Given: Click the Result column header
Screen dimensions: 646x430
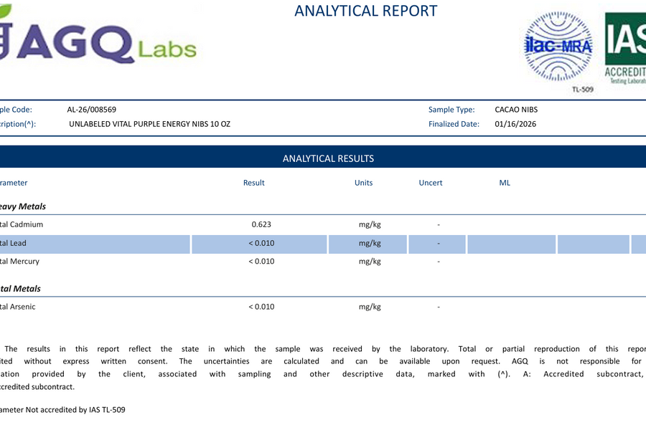Looking at the screenshot, I should (253, 183).
